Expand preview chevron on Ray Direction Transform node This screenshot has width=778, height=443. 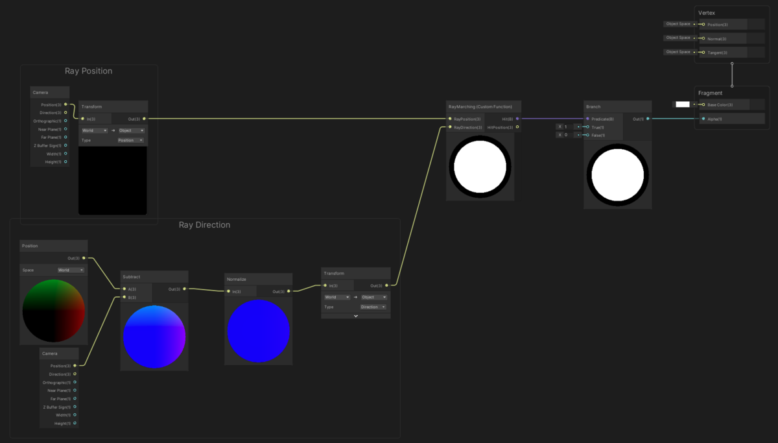click(356, 315)
